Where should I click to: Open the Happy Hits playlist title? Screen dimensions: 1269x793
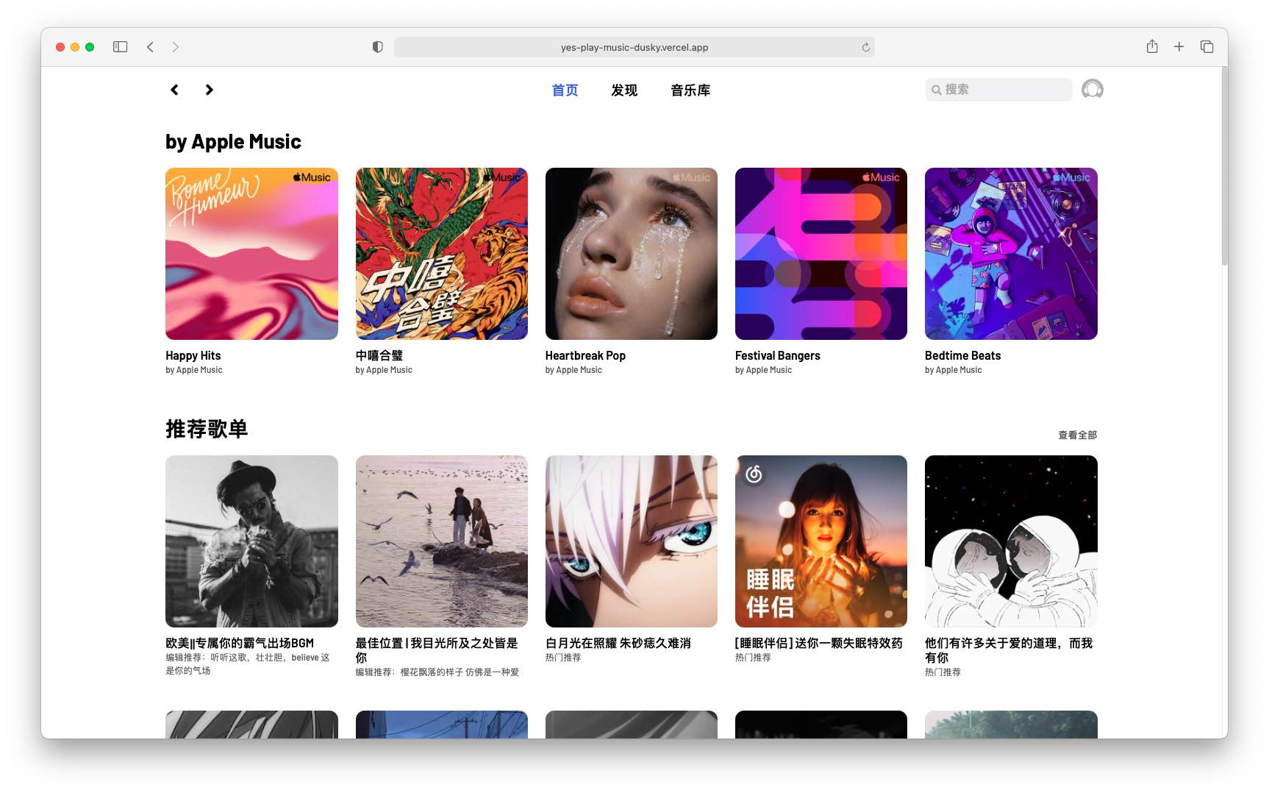click(x=193, y=356)
